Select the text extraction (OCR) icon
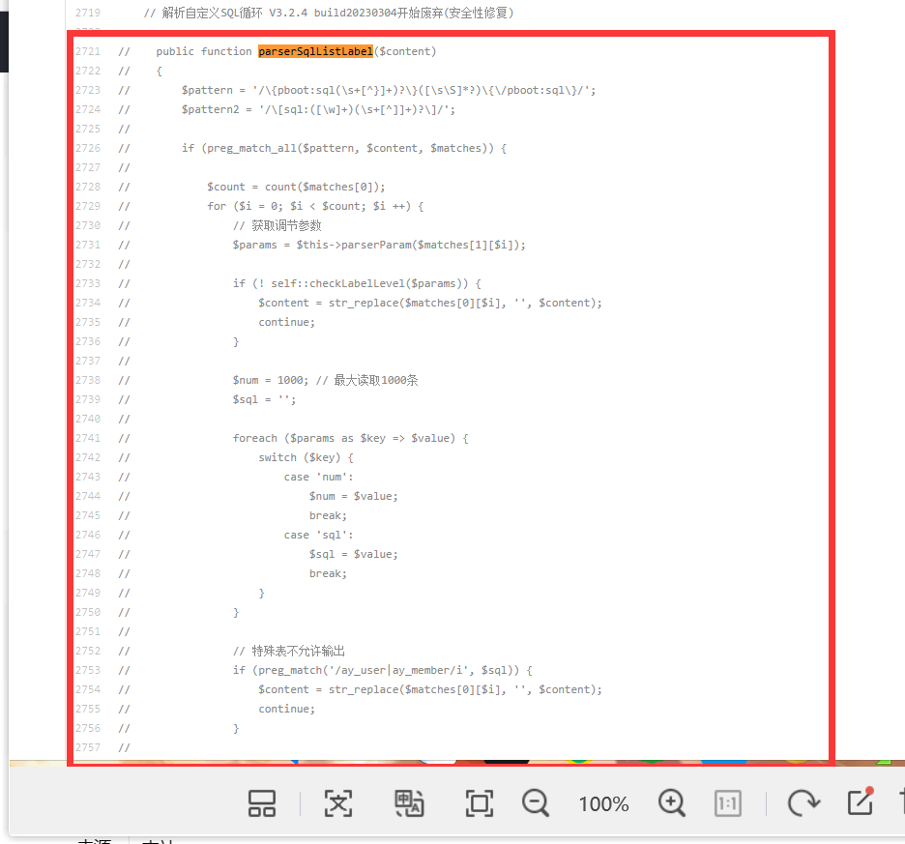Viewport: 905px width, 844px height. [x=338, y=803]
